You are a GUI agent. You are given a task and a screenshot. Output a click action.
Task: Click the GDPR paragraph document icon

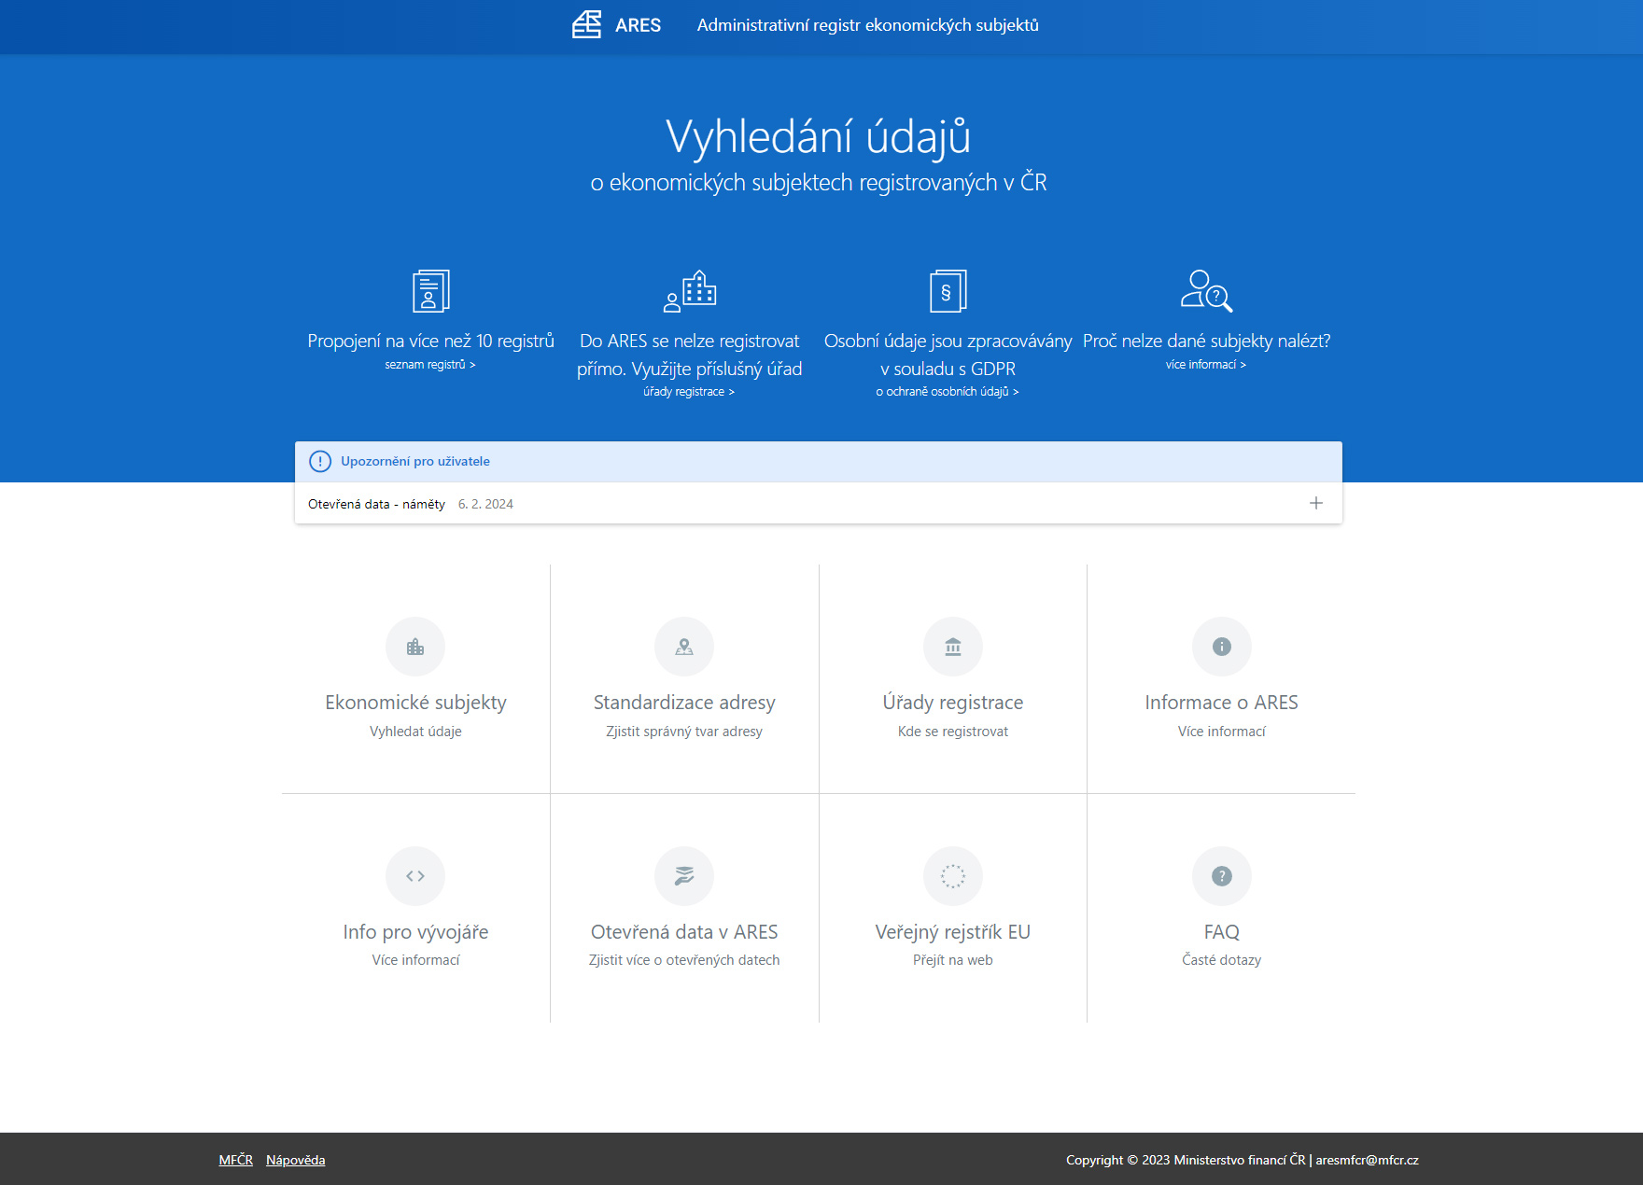[948, 291]
